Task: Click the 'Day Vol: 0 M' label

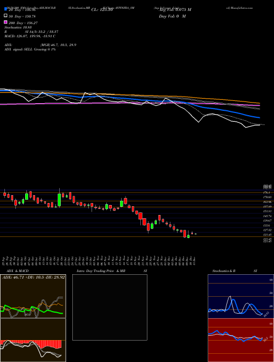Action: point(172,16)
